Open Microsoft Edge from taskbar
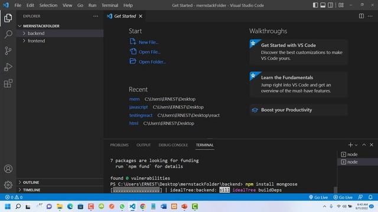Screen dimensions: 378x212 coord(70,207)
